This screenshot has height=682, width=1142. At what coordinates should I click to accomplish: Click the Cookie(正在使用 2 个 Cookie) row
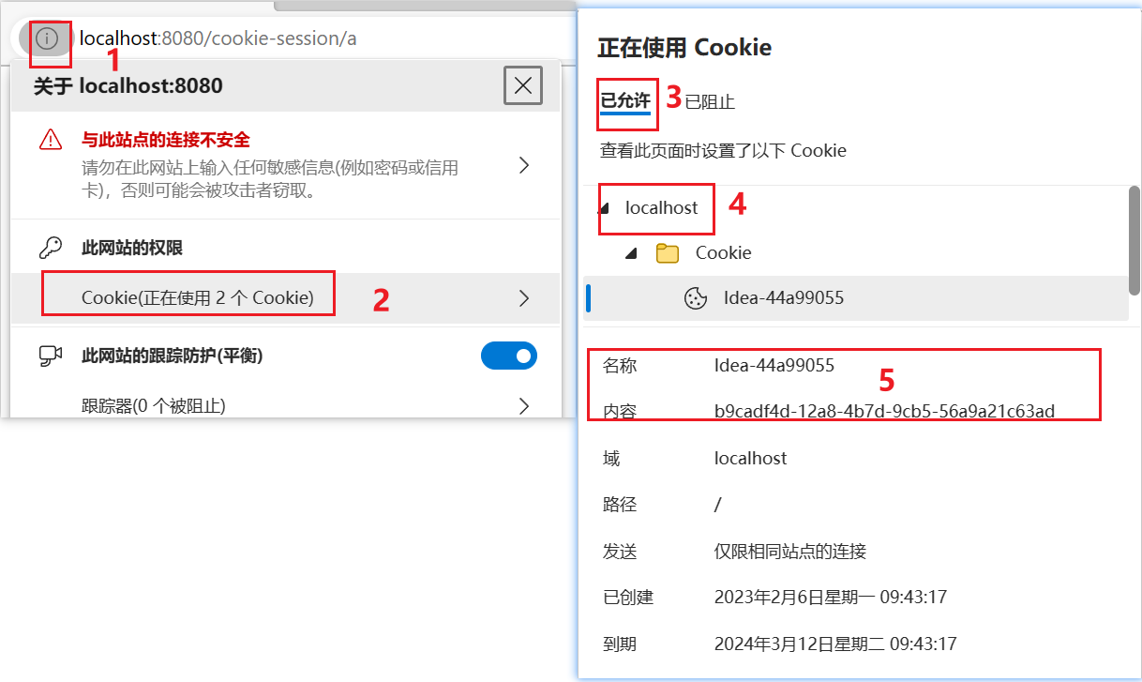[285, 298]
